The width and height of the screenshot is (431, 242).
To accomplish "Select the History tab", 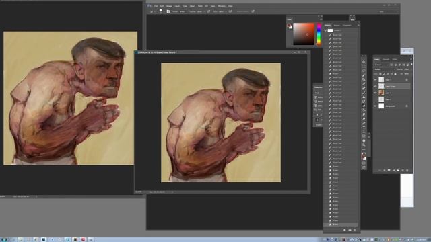I will [328, 25].
